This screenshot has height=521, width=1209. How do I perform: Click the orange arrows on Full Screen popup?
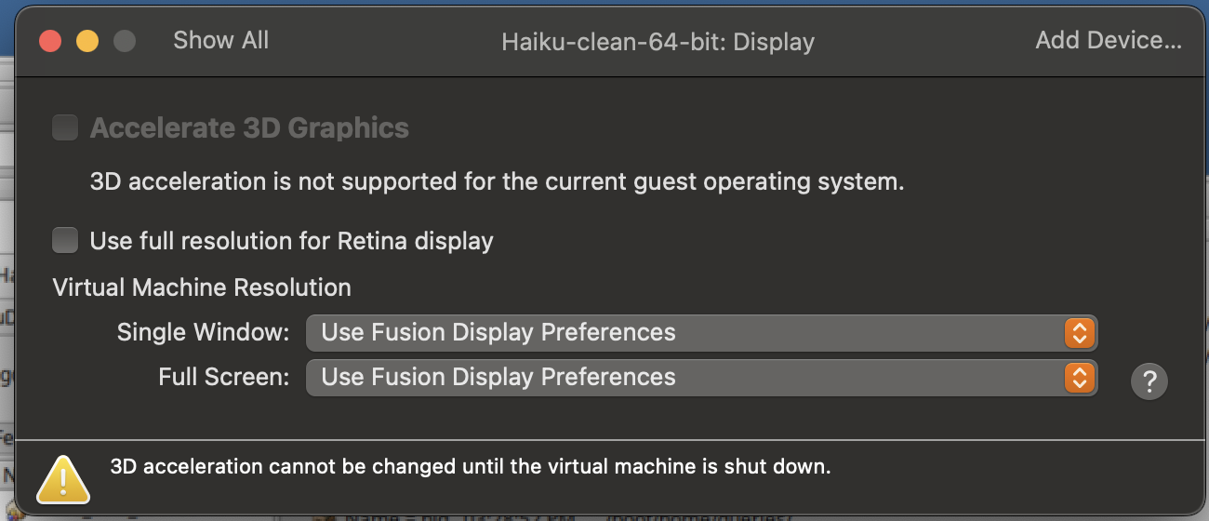(x=1079, y=377)
